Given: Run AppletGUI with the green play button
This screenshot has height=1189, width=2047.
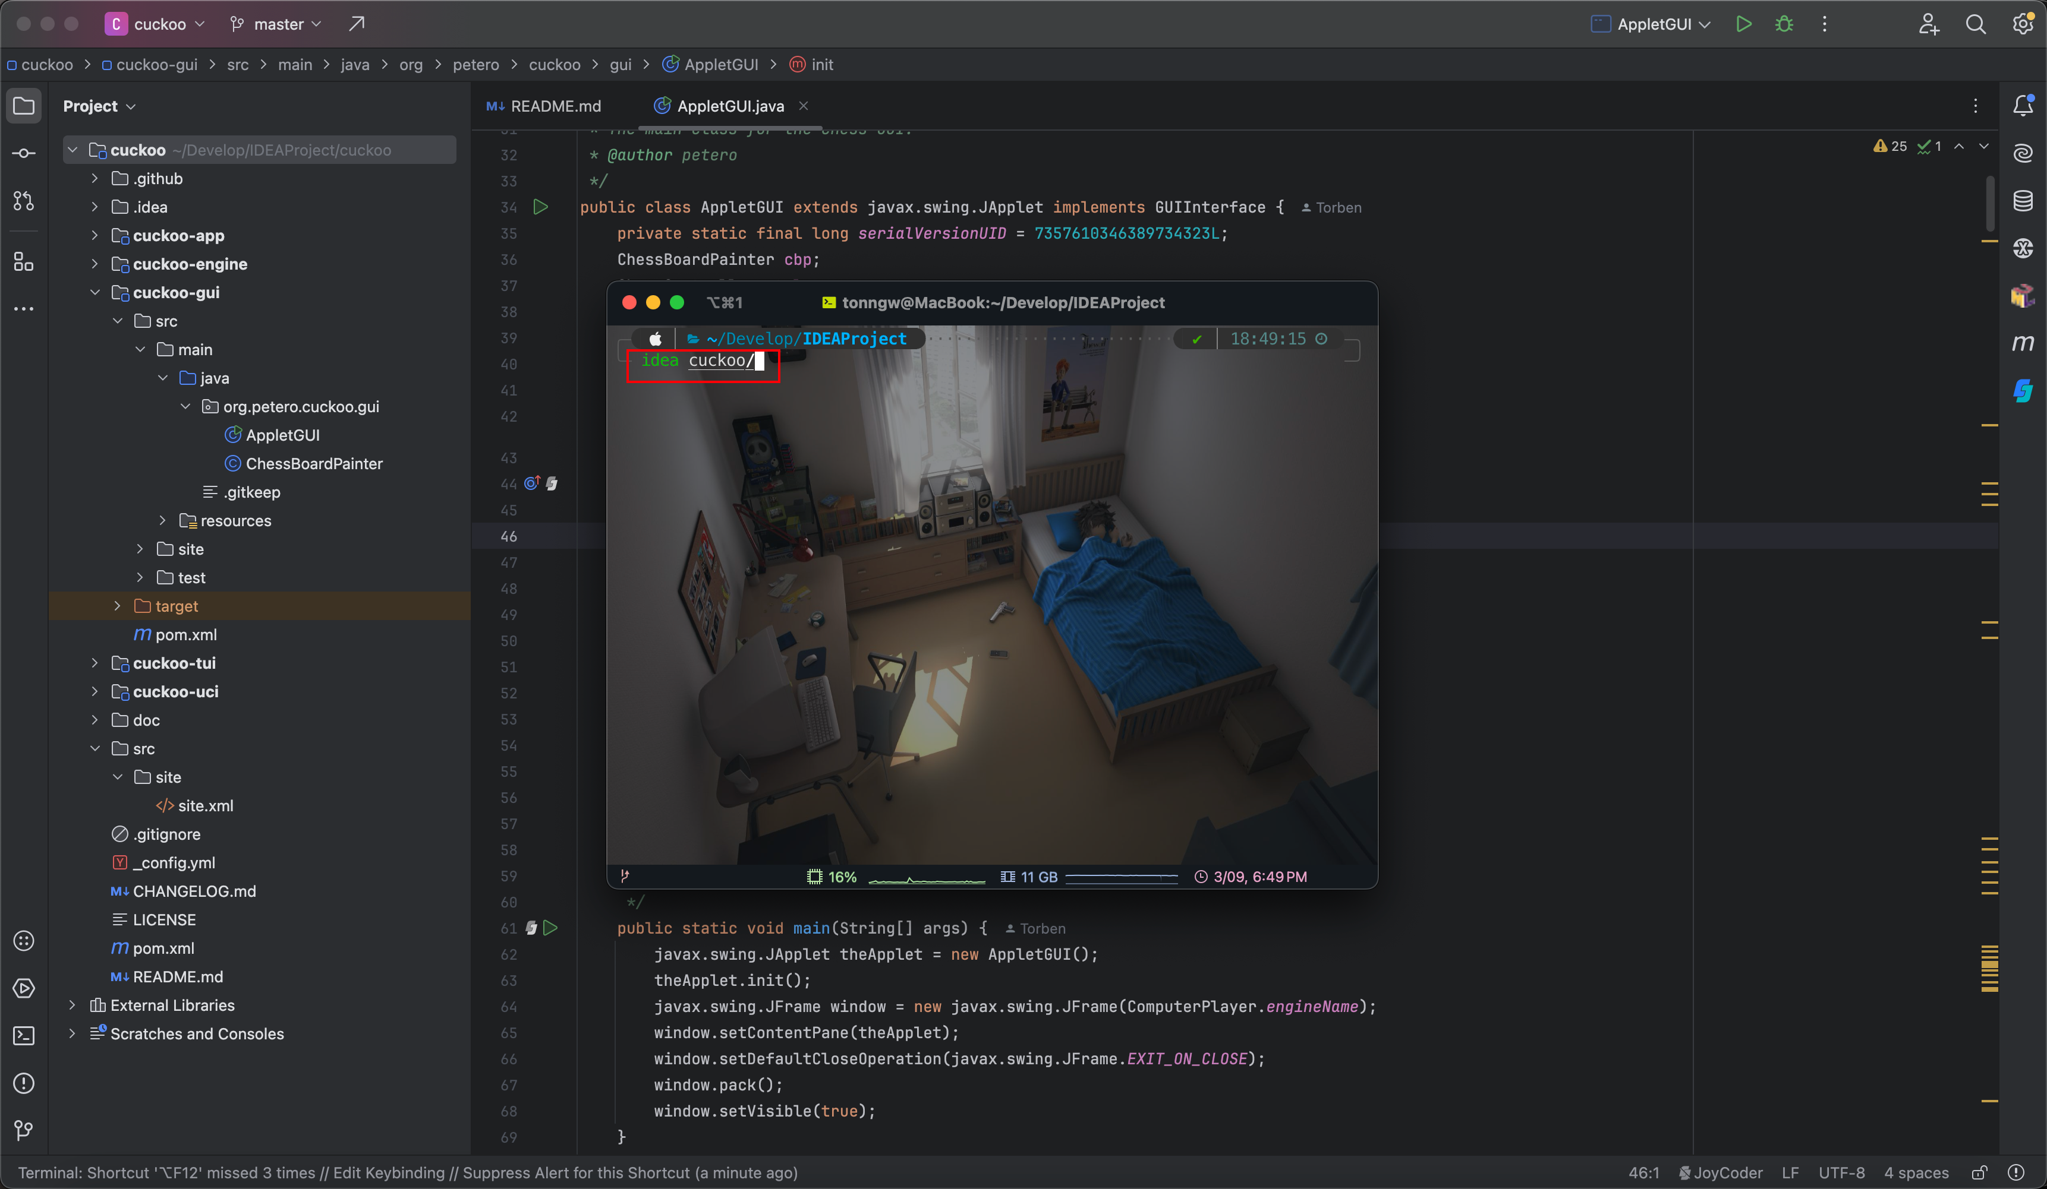Looking at the screenshot, I should click(1743, 24).
